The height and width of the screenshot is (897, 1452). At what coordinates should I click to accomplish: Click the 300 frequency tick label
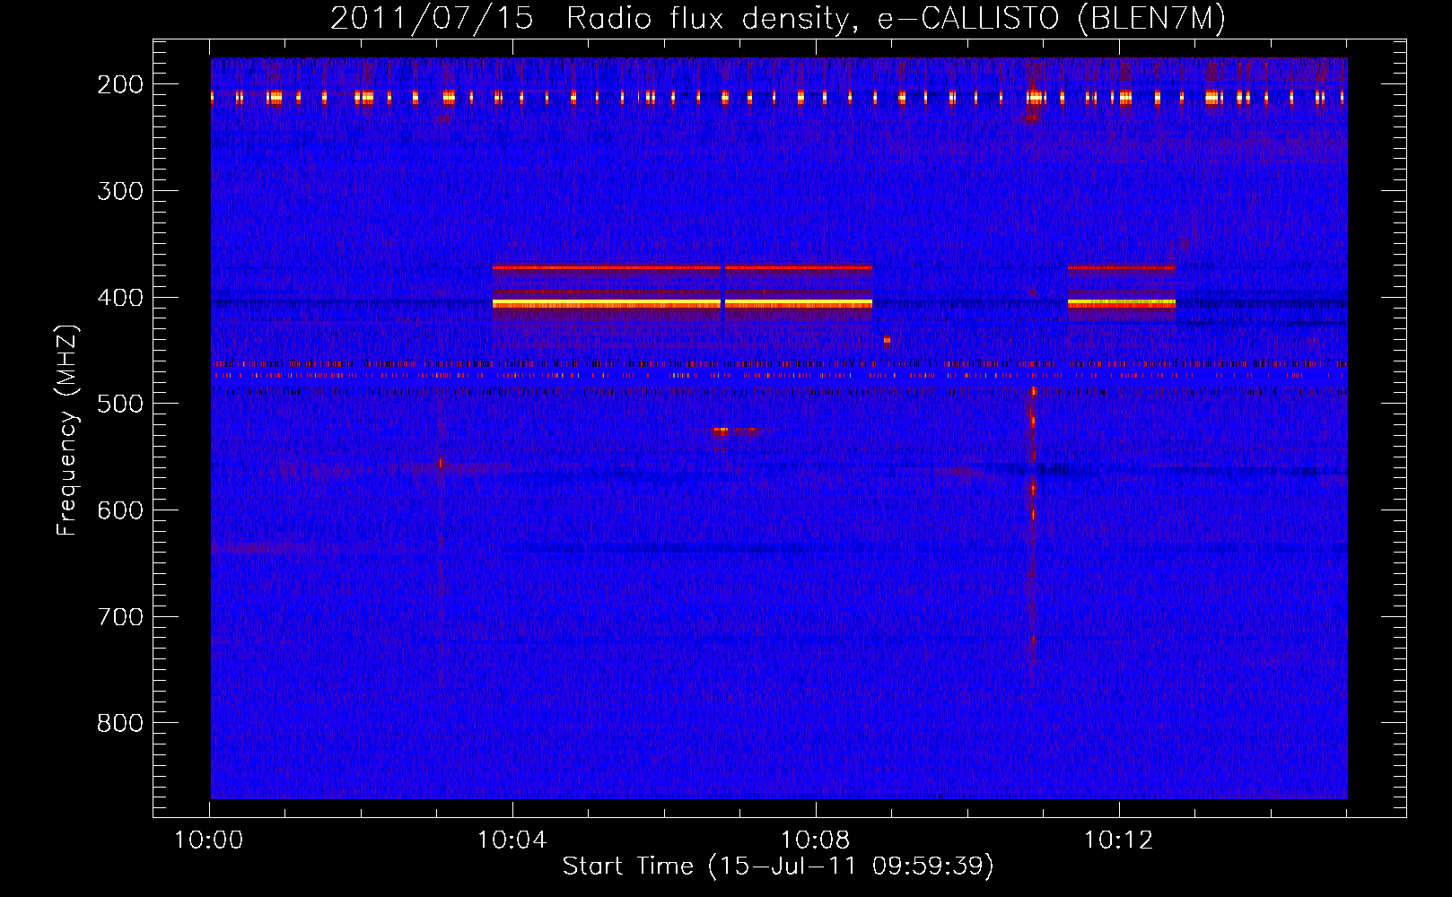point(120,191)
